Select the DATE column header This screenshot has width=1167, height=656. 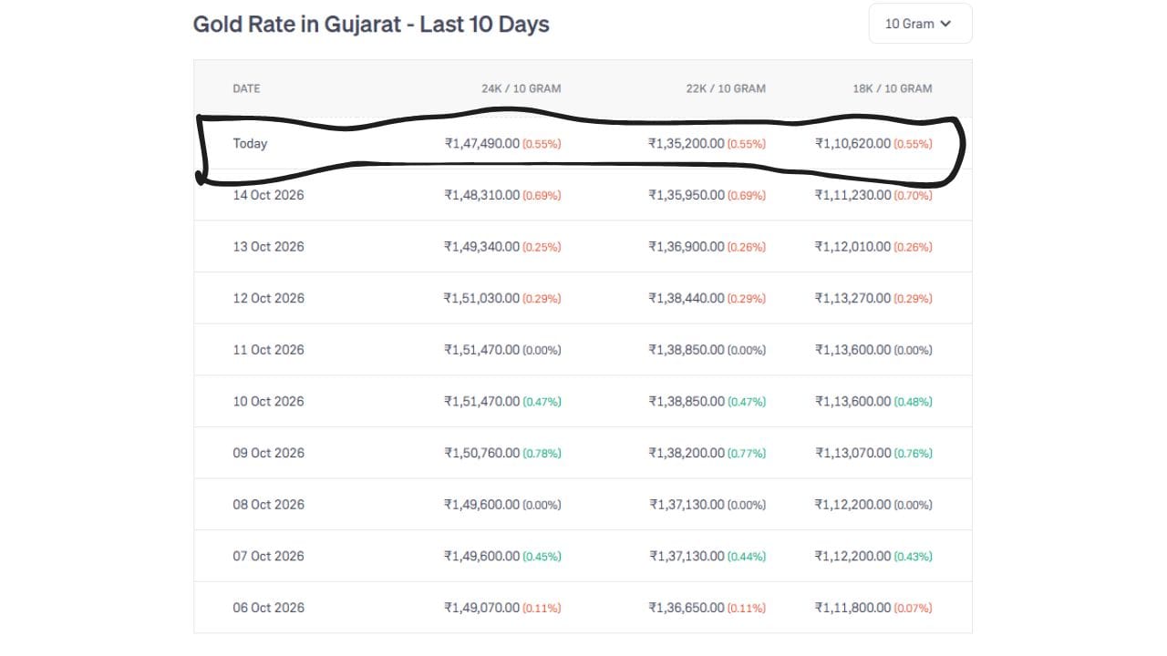click(246, 88)
